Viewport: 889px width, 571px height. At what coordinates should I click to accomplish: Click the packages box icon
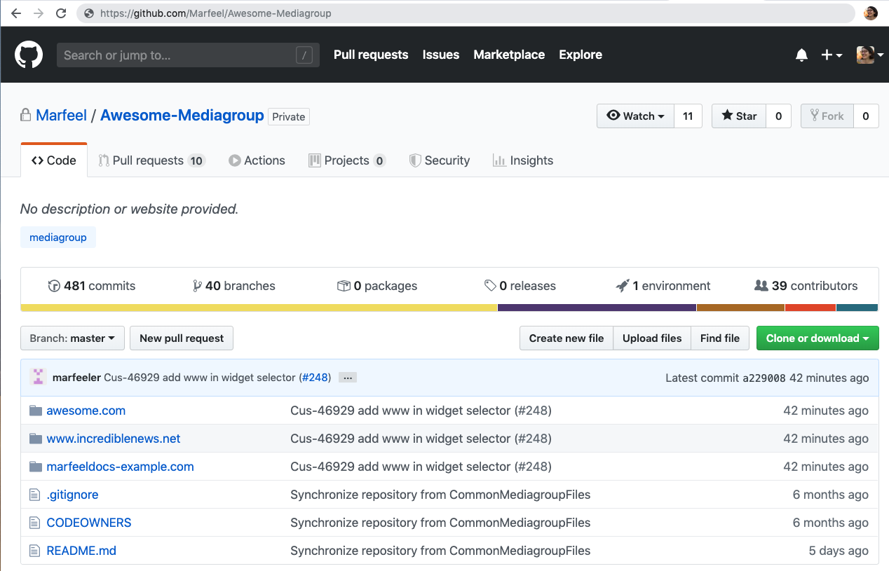[344, 286]
